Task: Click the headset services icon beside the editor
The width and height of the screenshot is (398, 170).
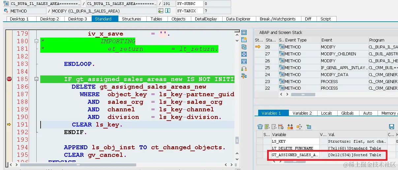Action: 244,69
